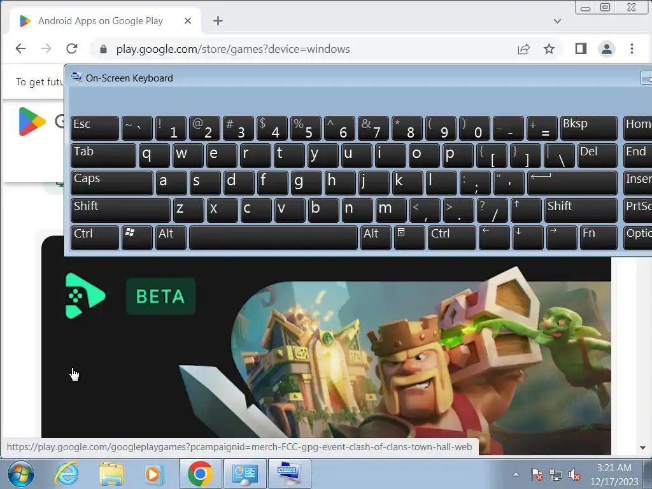Tap the Tab key on the keyboard
Image resolution: width=652 pixels, height=489 pixels.
pos(103,155)
